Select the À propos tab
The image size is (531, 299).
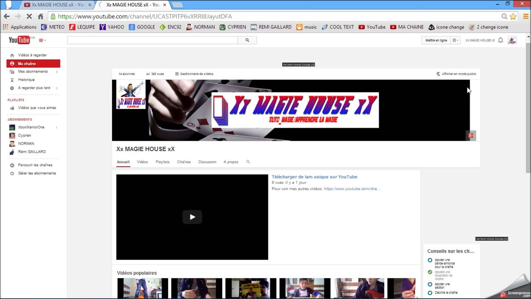click(231, 162)
